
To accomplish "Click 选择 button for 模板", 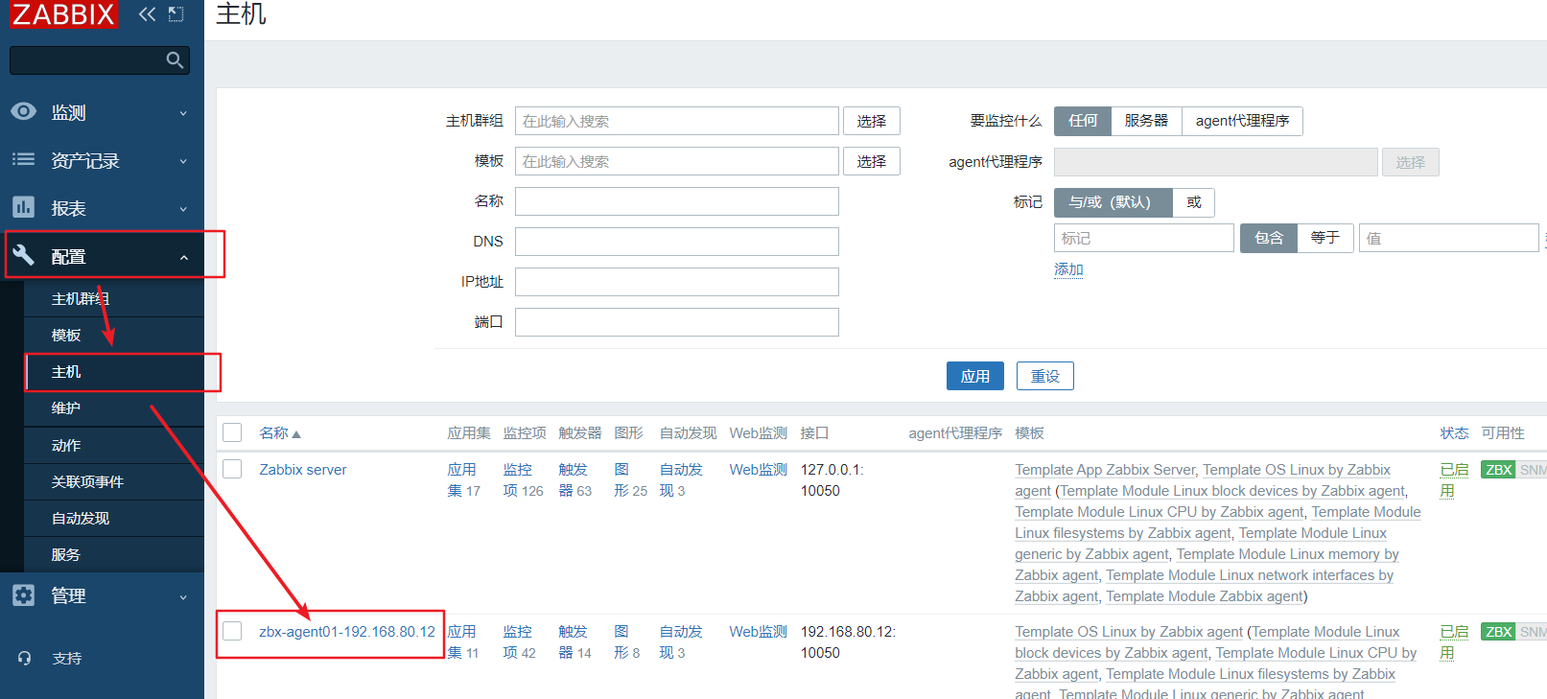I will pyautogui.click(x=872, y=161).
